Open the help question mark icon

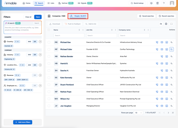pyautogui.click(x=164, y=3)
